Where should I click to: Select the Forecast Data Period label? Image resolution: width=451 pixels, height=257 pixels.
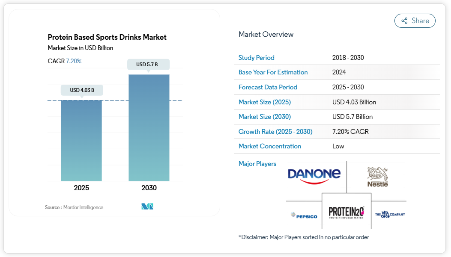point(268,87)
